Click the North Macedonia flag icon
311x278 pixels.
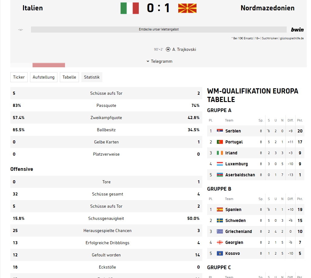point(187,8)
